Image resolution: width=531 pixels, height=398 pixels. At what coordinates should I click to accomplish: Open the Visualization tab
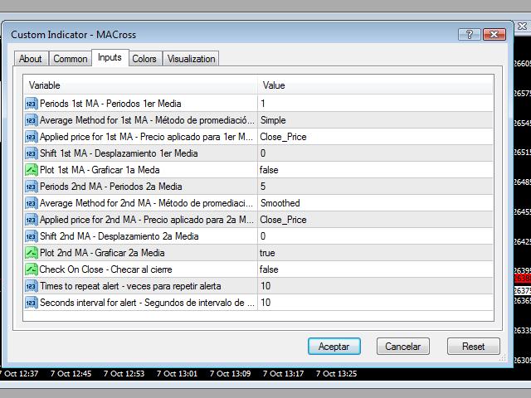pos(191,59)
